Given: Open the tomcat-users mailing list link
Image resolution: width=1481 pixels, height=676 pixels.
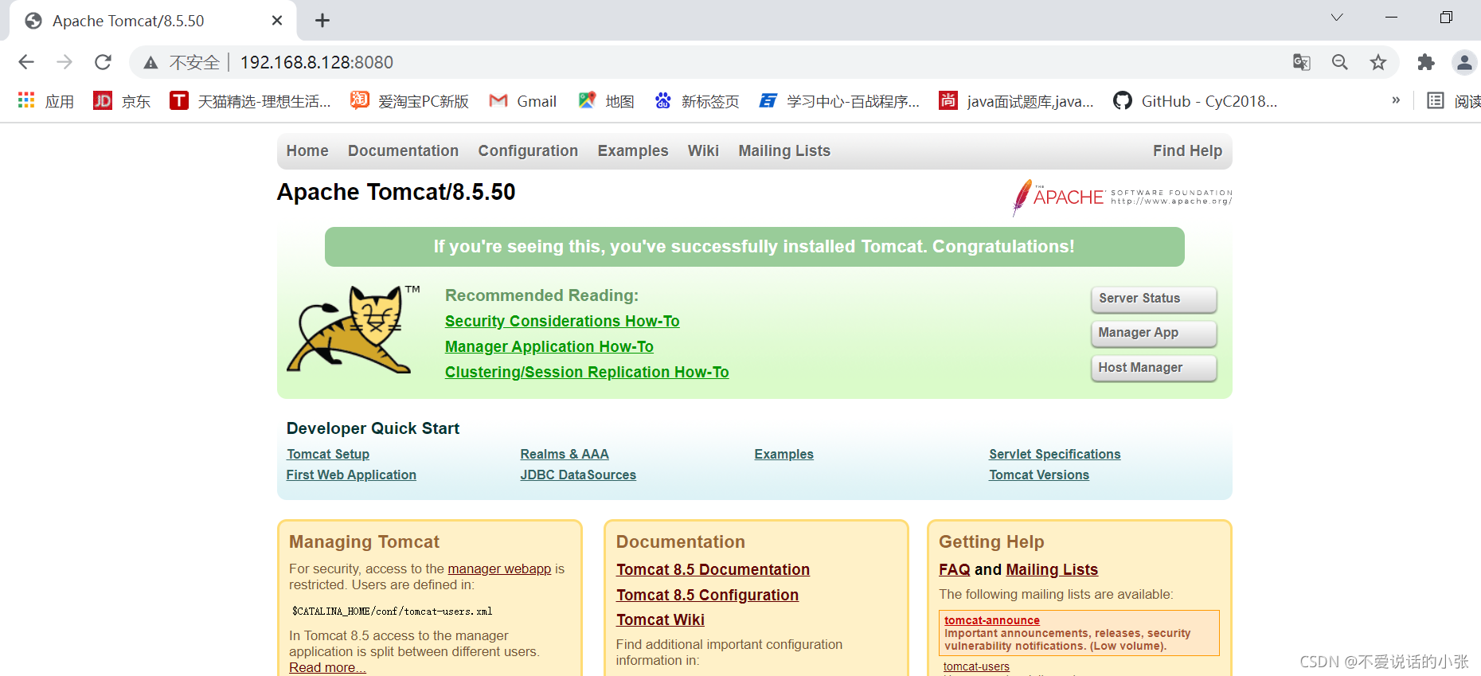Looking at the screenshot, I should pyautogui.click(x=976, y=666).
